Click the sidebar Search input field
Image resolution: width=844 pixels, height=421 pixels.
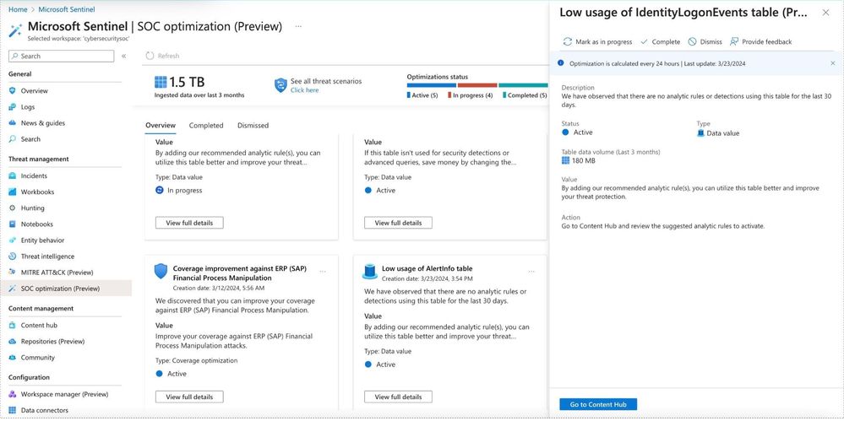tap(62, 56)
